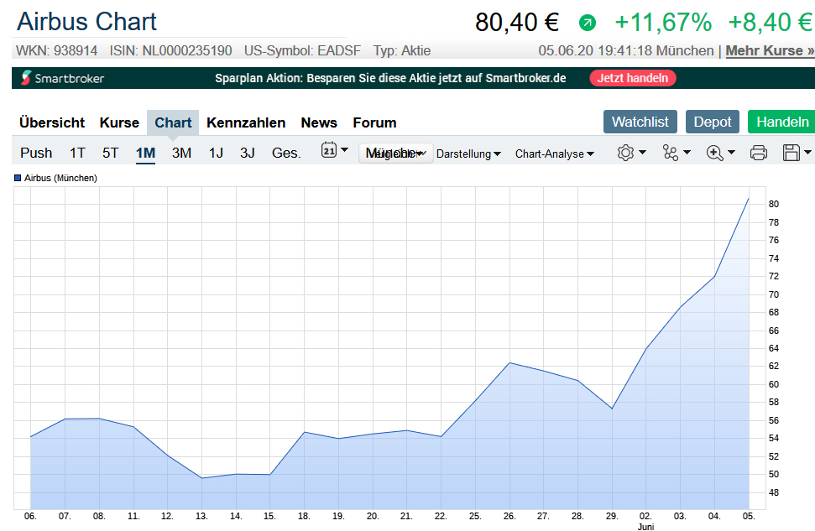Save chart using the disk icon
Screen dimensions: 815x531
coord(791,153)
